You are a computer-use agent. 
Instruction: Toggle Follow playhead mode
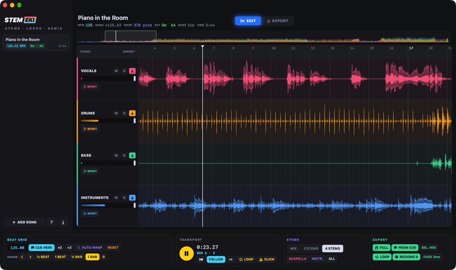pyautogui.click(x=216, y=259)
